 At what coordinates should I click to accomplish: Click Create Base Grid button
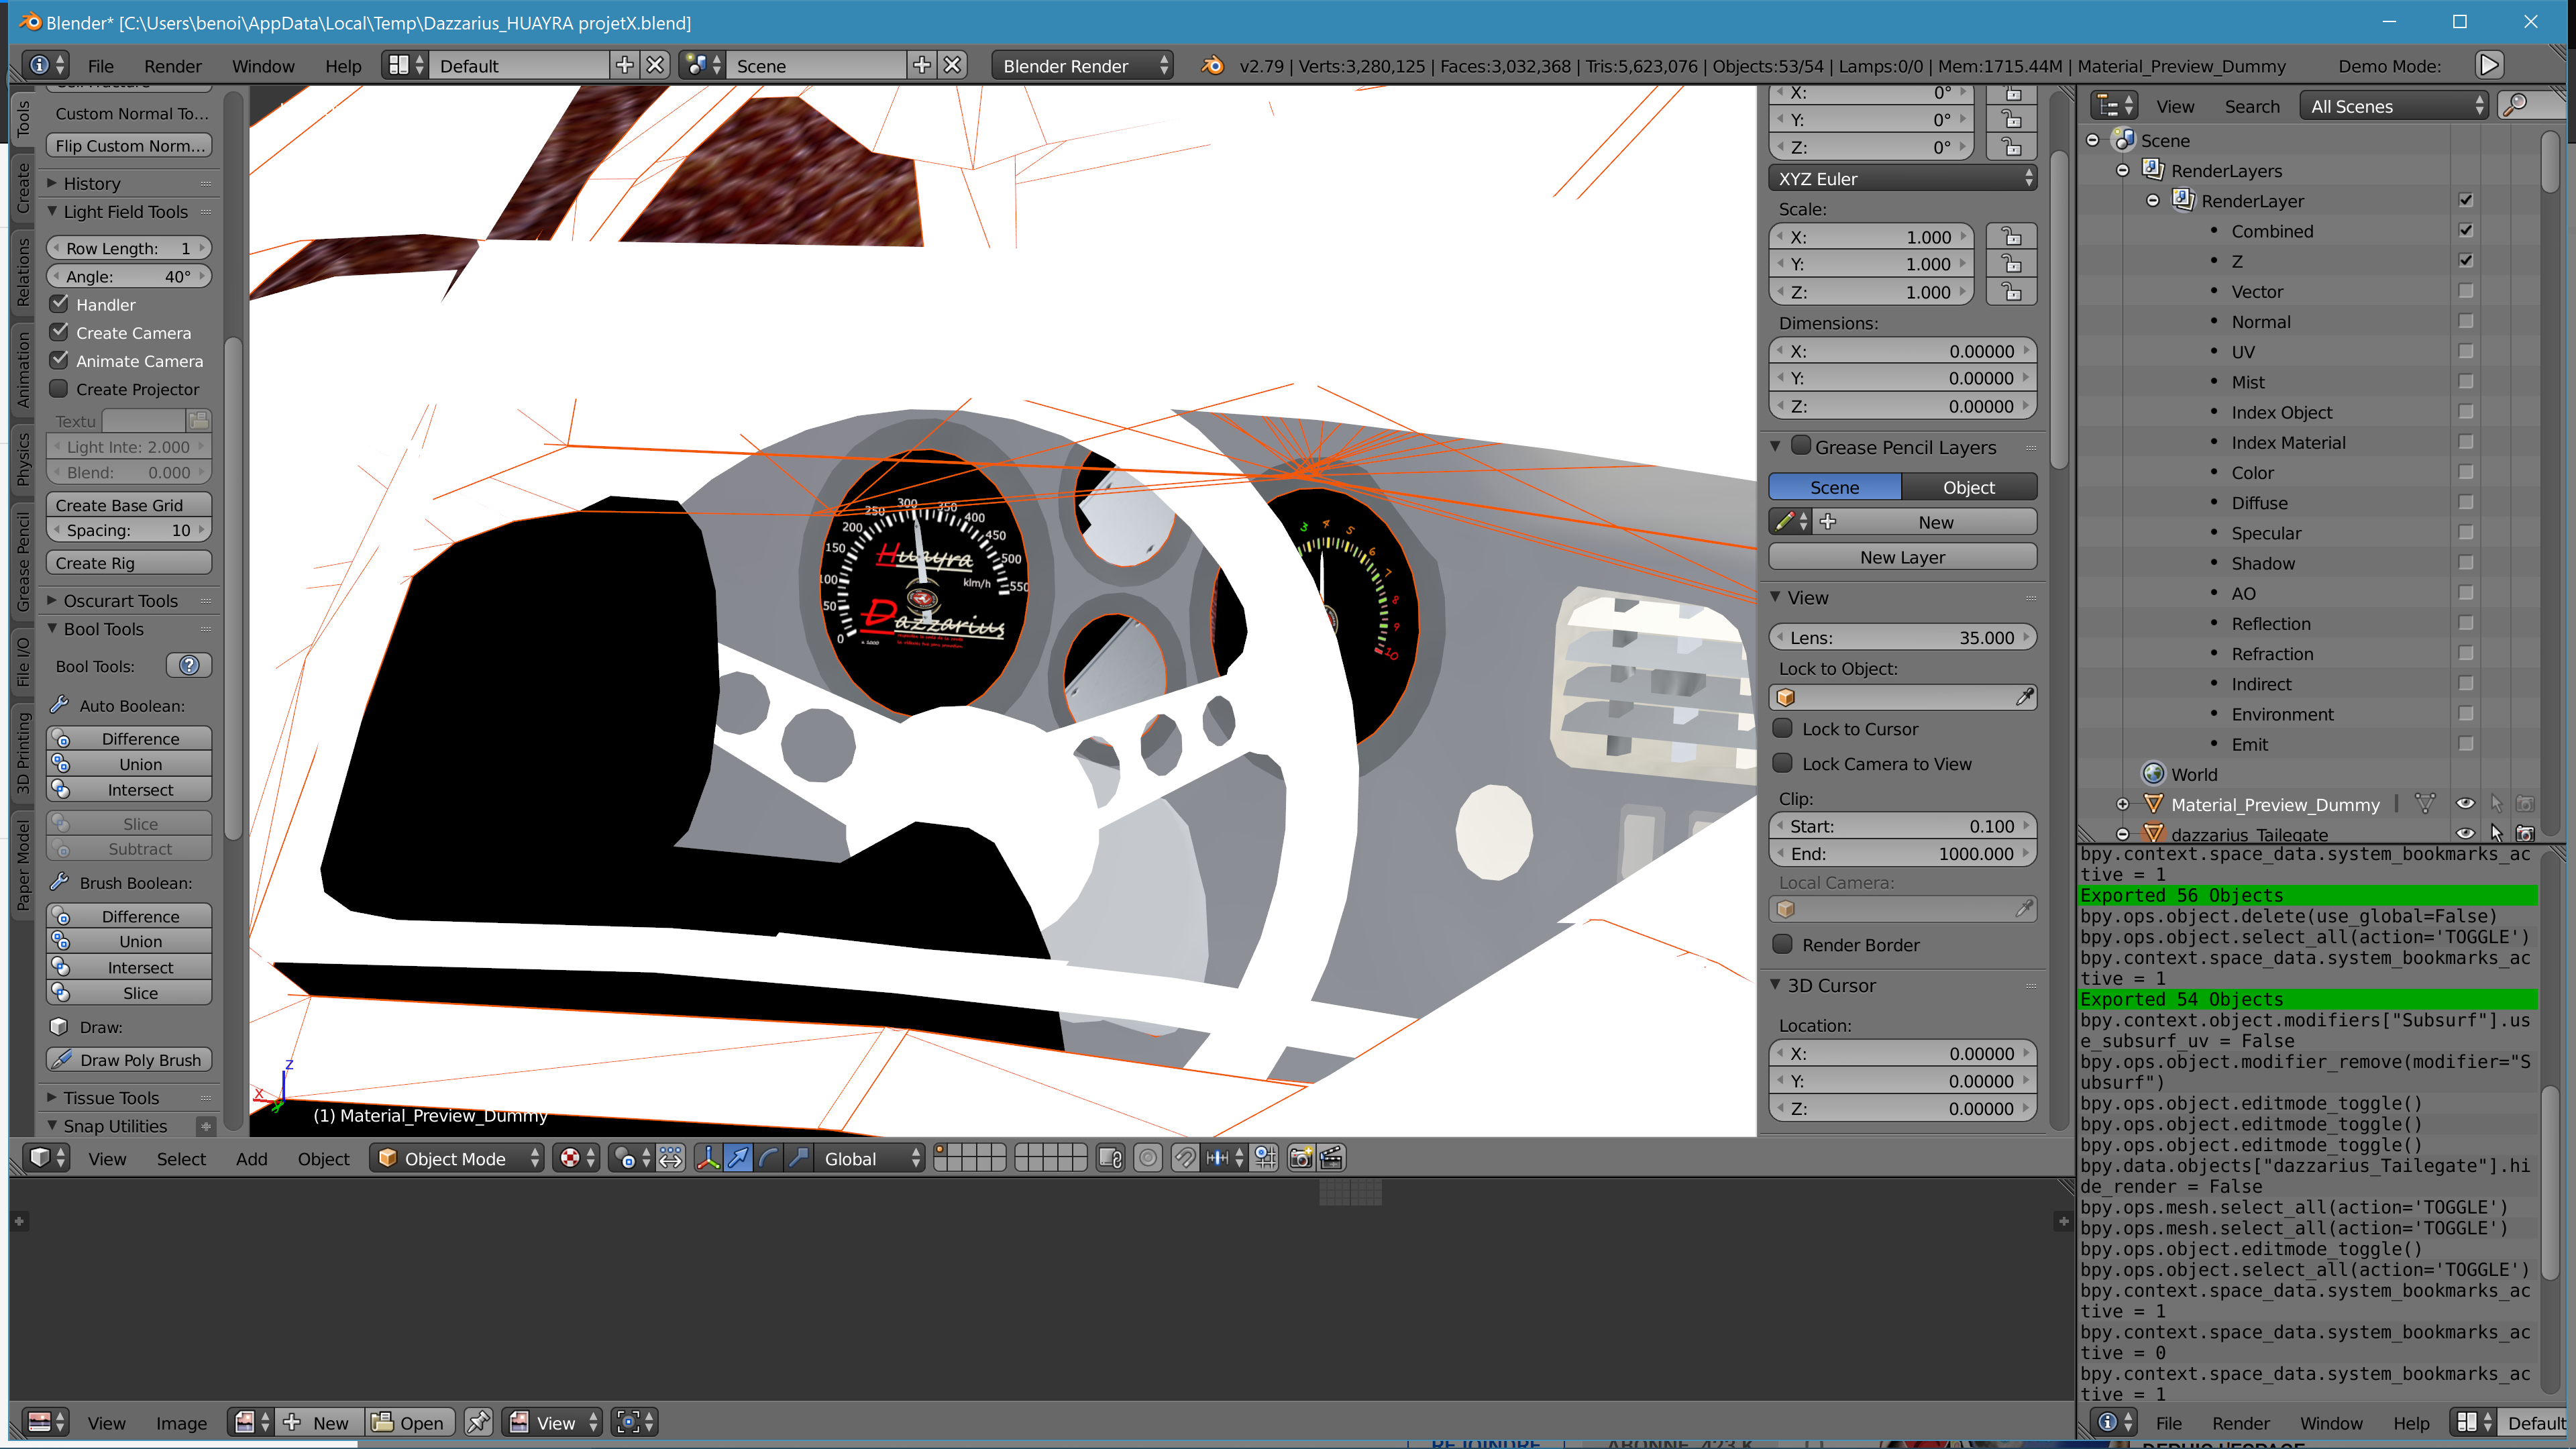129,505
